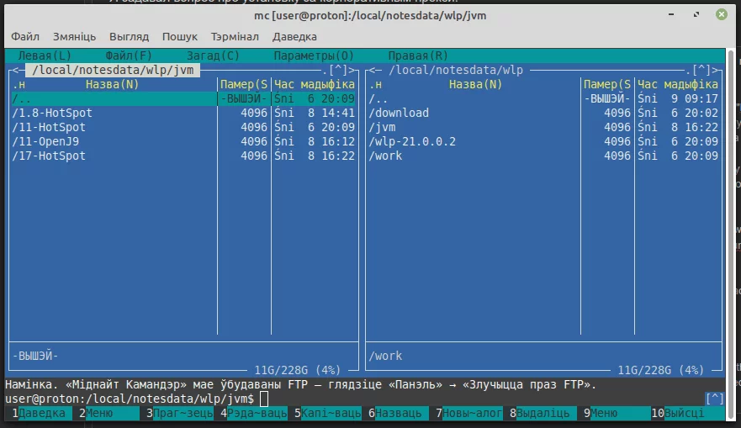Click the [^] indicator beside the command line
The width and height of the screenshot is (741, 428).
point(714,398)
